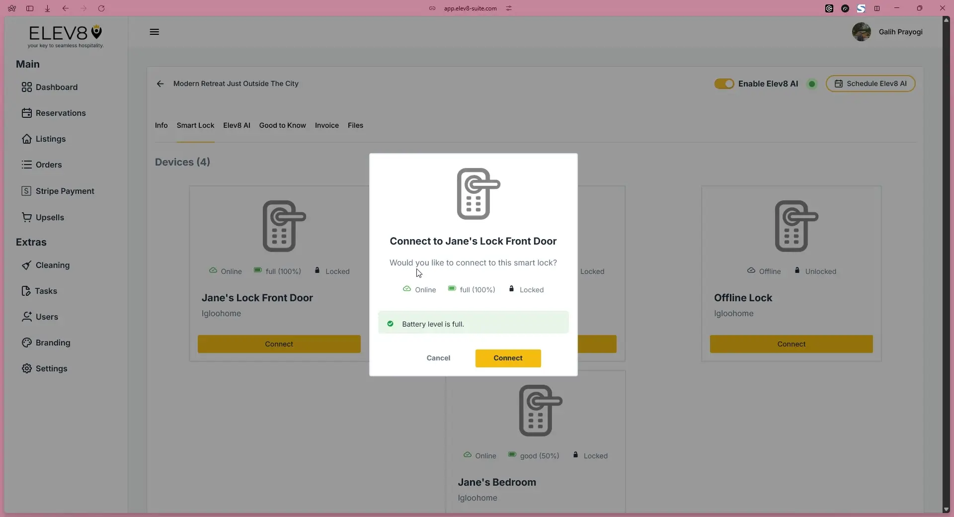Open Stripe Payment settings
Image resolution: width=954 pixels, height=517 pixels.
pyautogui.click(x=64, y=191)
